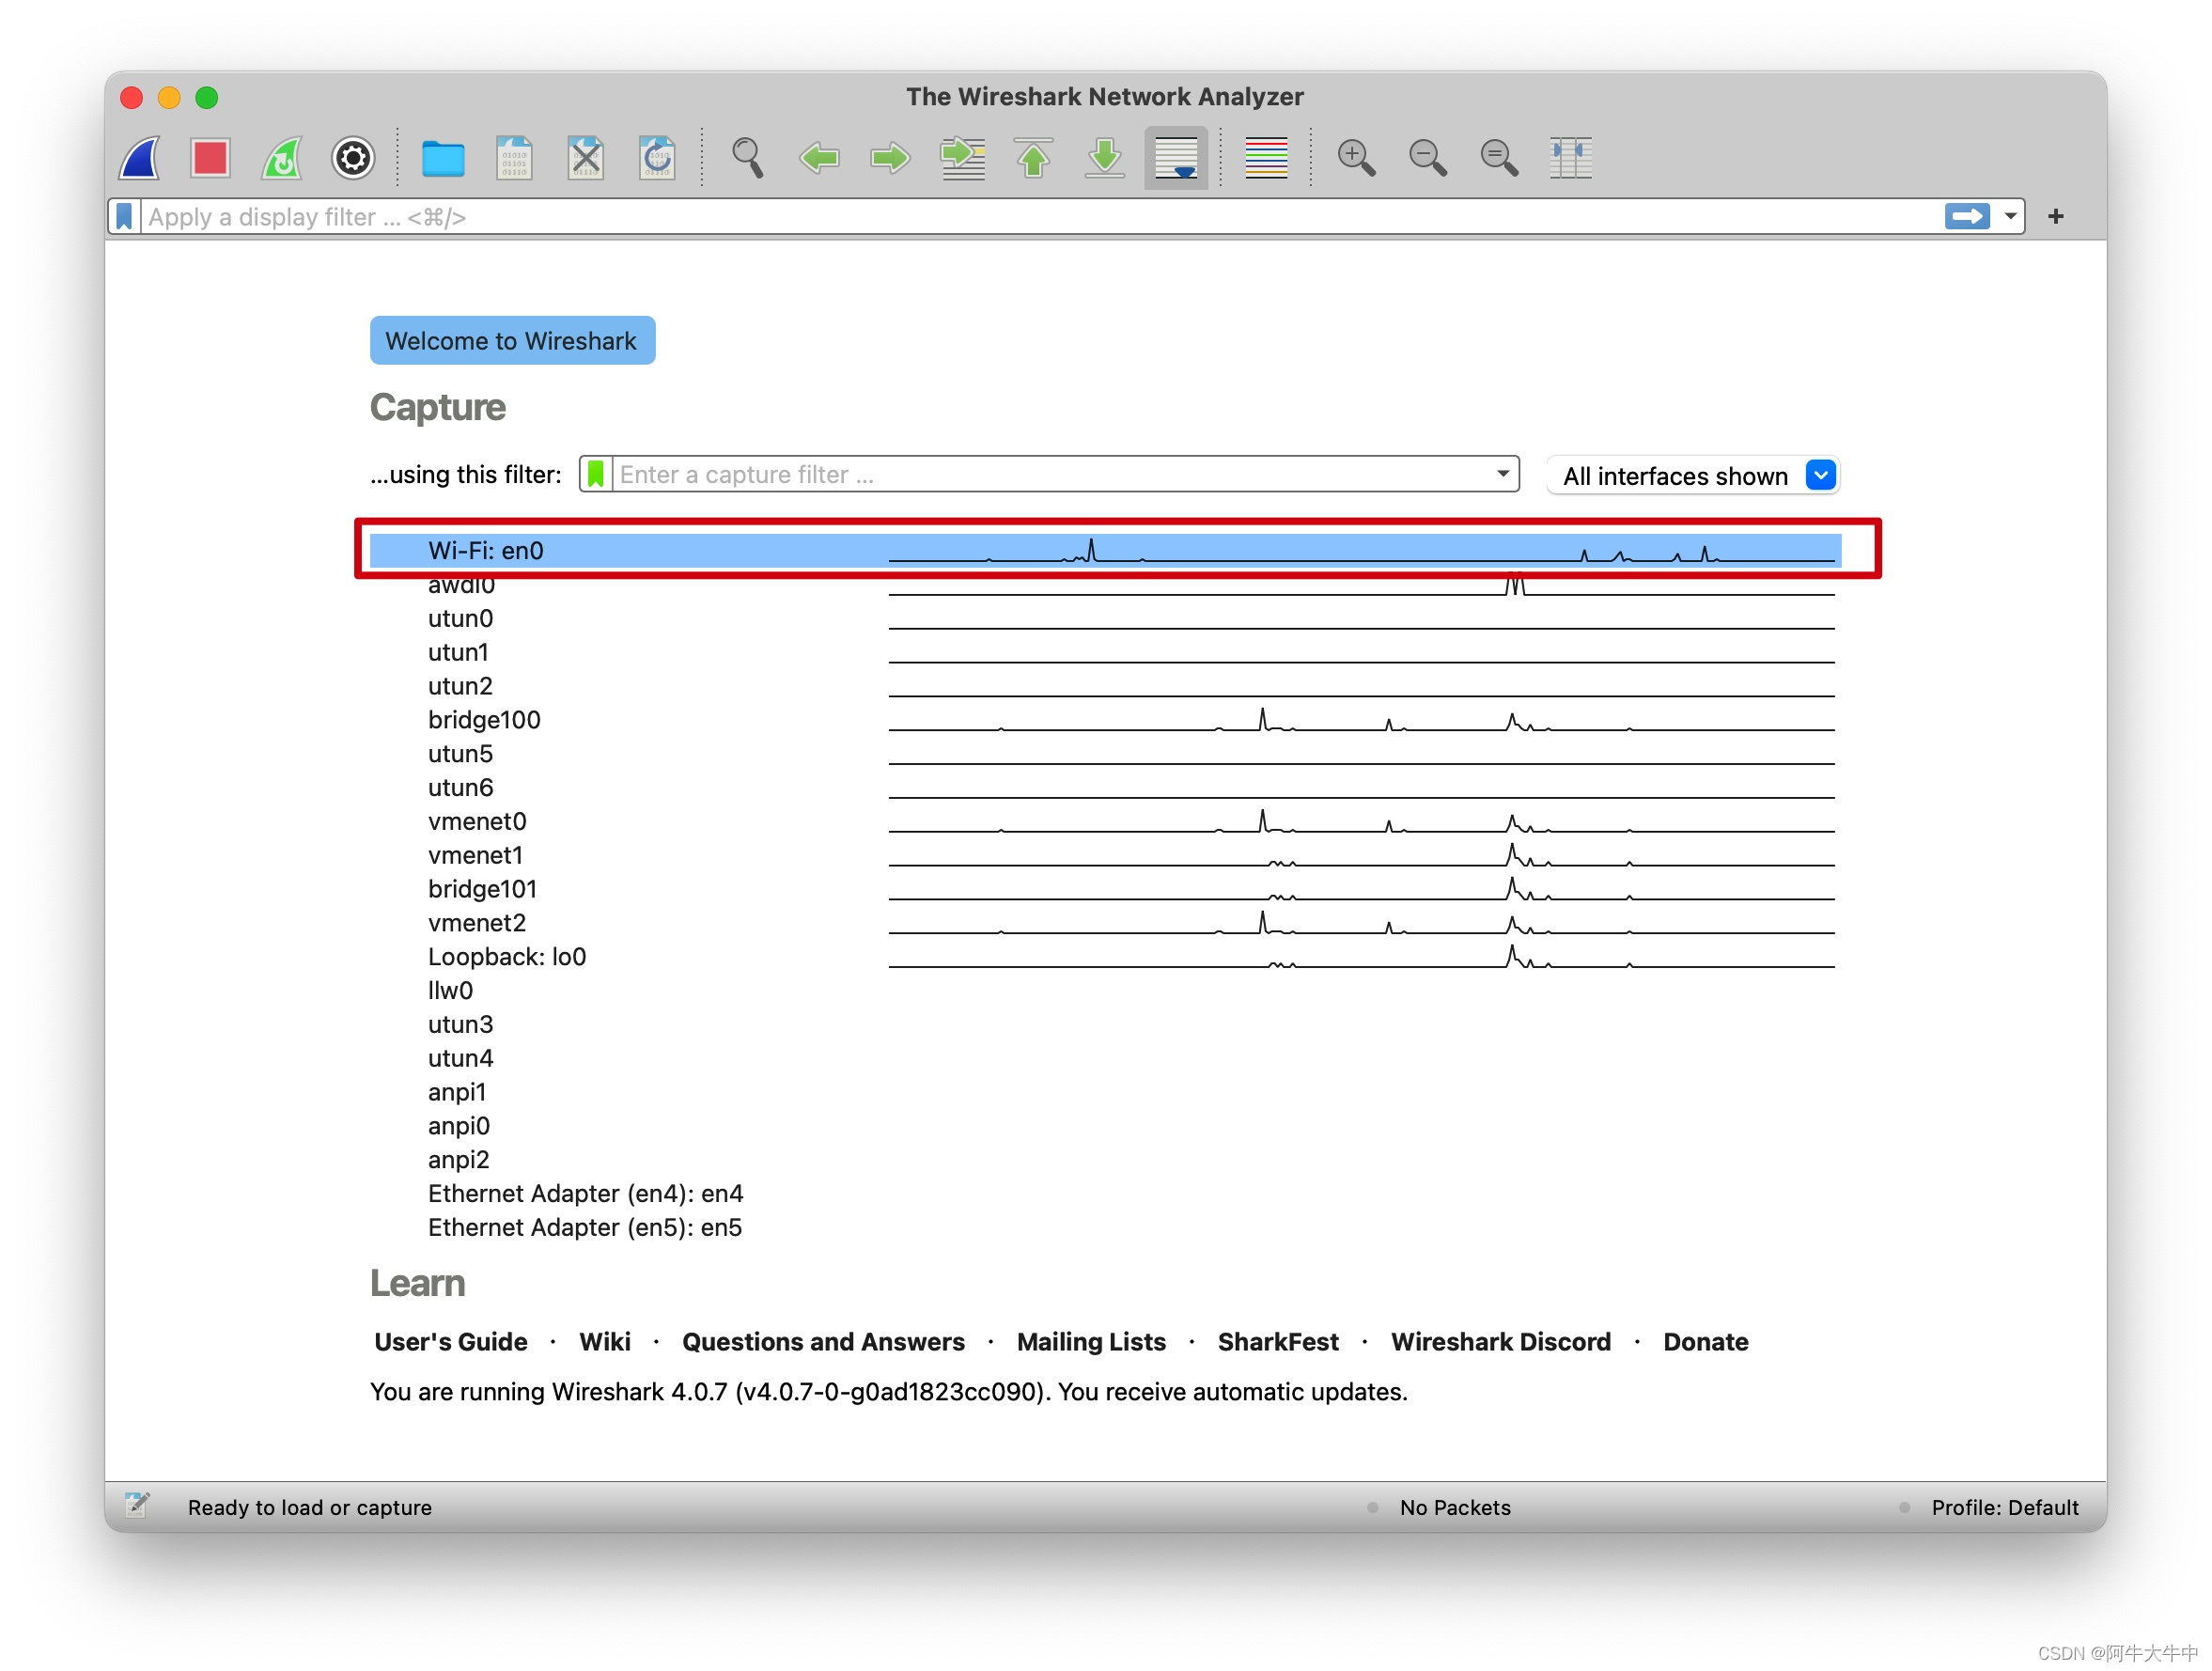2212x1671 pixels.
Task: Select the utun6 interface
Action: pos(1105,788)
